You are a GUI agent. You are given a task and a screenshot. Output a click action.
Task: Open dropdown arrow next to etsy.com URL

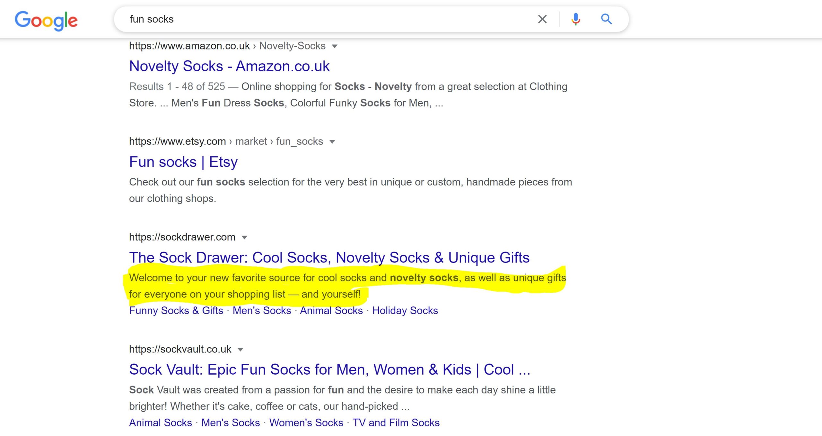pyautogui.click(x=332, y=142)
